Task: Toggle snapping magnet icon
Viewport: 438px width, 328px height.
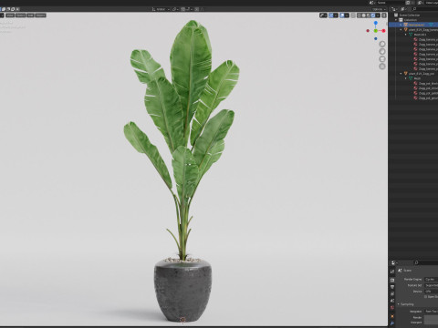Action: [x=183, y=9]
